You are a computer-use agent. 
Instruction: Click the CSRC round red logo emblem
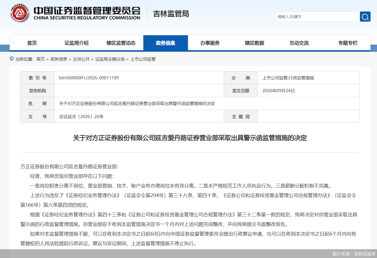pyautogui.click(x=20, y=13)
